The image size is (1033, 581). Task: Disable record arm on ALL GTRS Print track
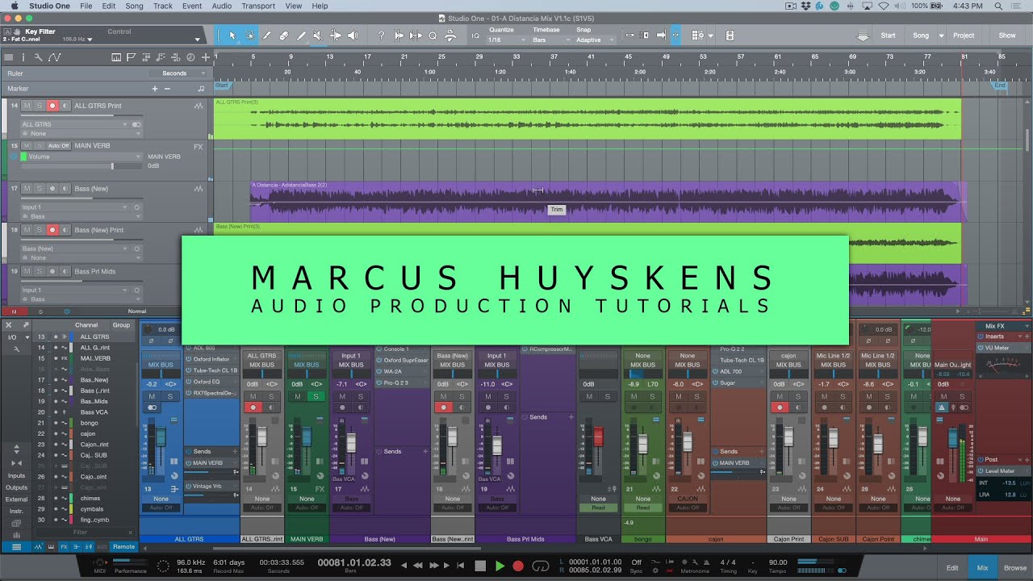[52, 106]
